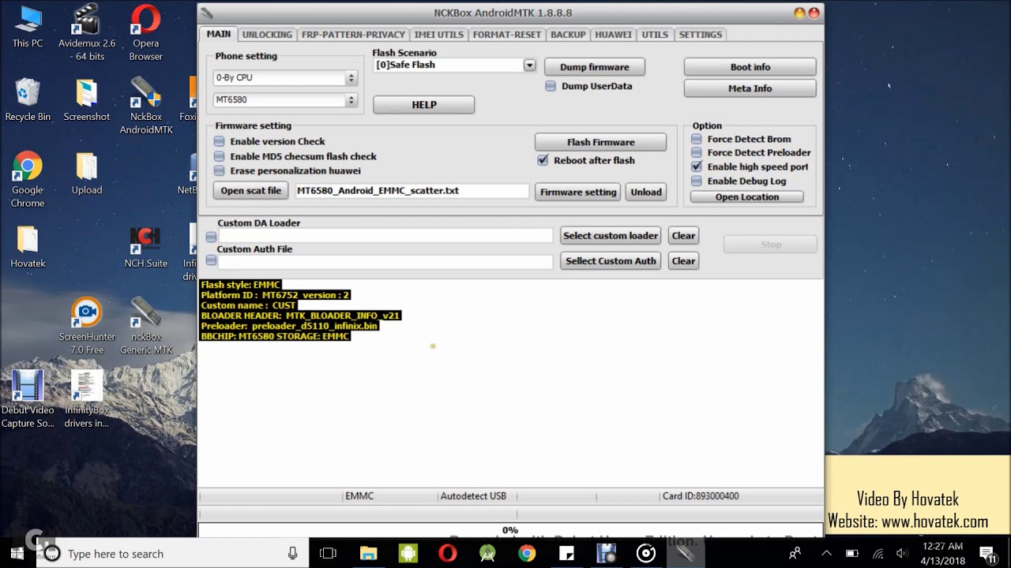Open the SETTINGS tab
Viewport: 1011px width, 568px height.
point(701,35)
